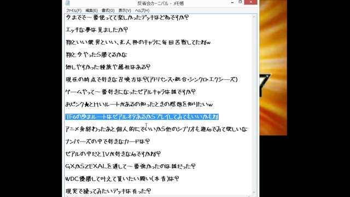Open the ヘルプ(H) menu

142,10
